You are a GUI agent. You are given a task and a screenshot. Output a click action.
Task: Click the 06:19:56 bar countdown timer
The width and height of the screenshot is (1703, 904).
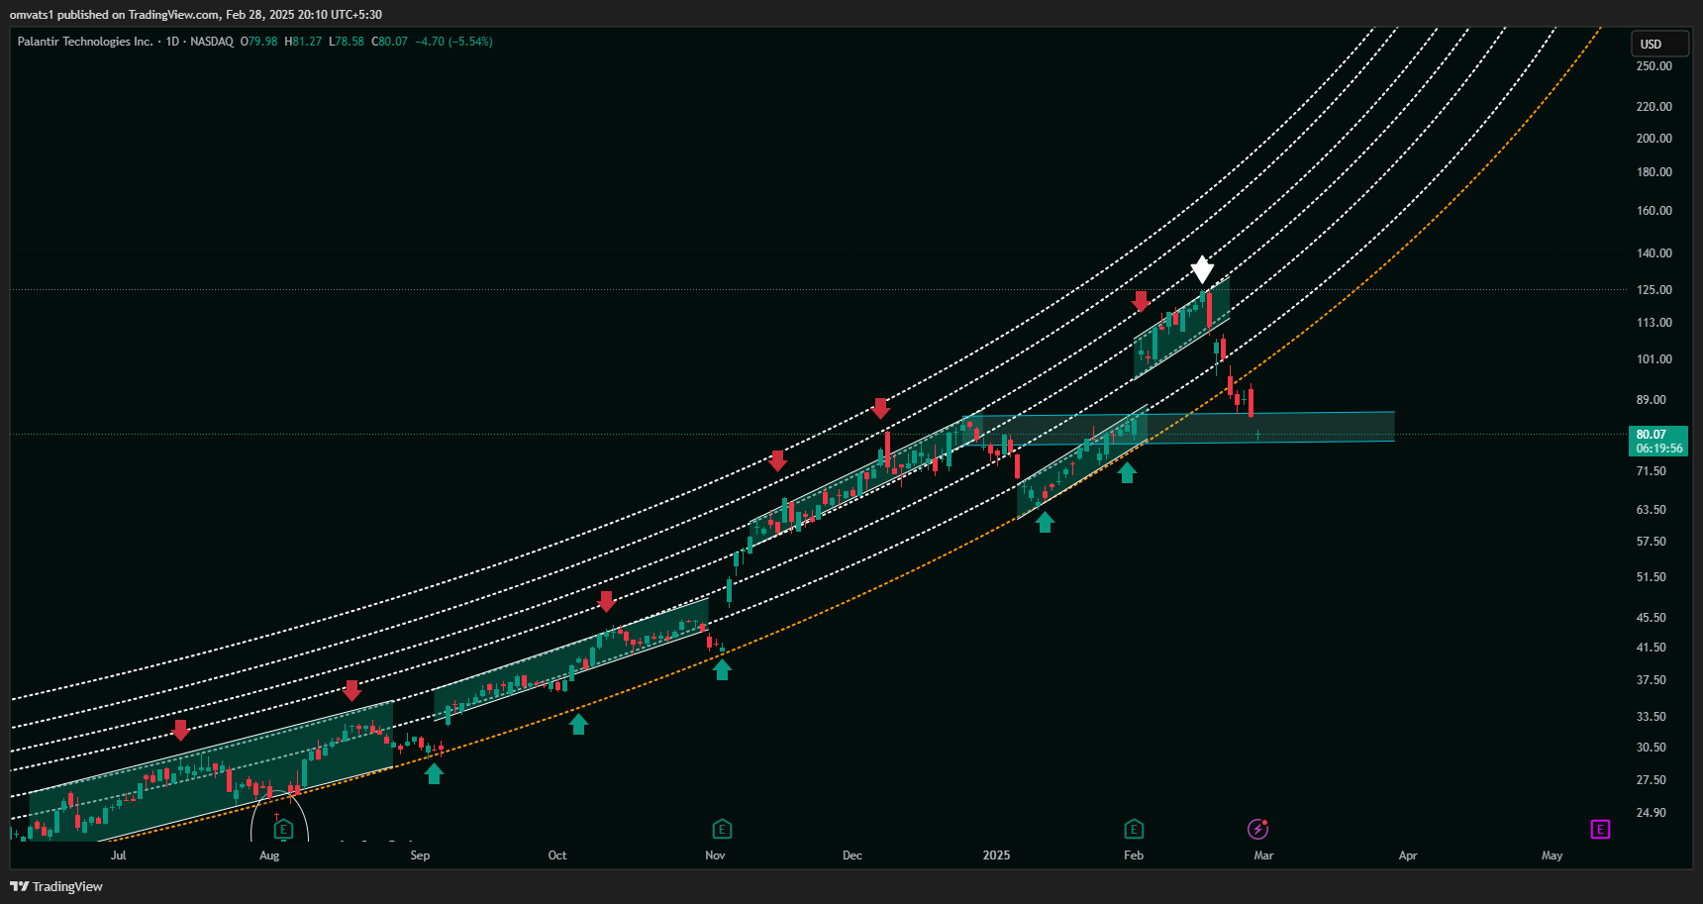(x=1658, y=449)
